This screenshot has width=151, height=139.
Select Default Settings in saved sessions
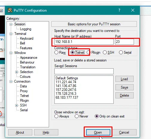(x=67, y=78)
